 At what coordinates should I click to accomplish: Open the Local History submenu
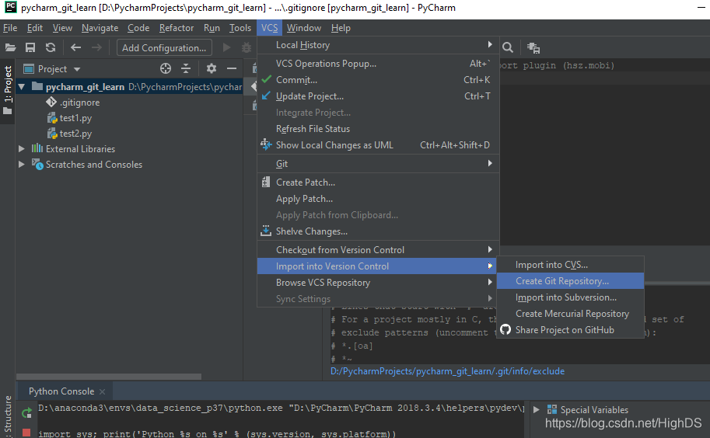tap(378, 45)
